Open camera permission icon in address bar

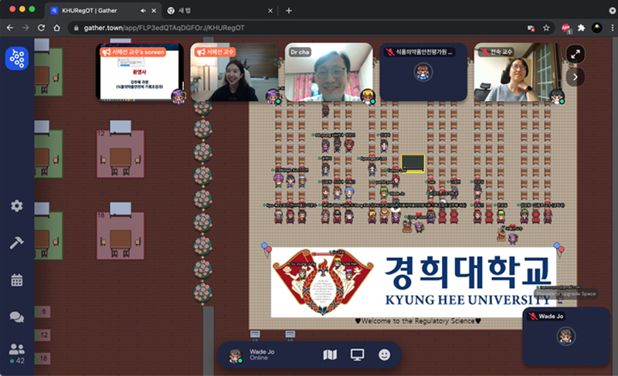click(531, 28)
